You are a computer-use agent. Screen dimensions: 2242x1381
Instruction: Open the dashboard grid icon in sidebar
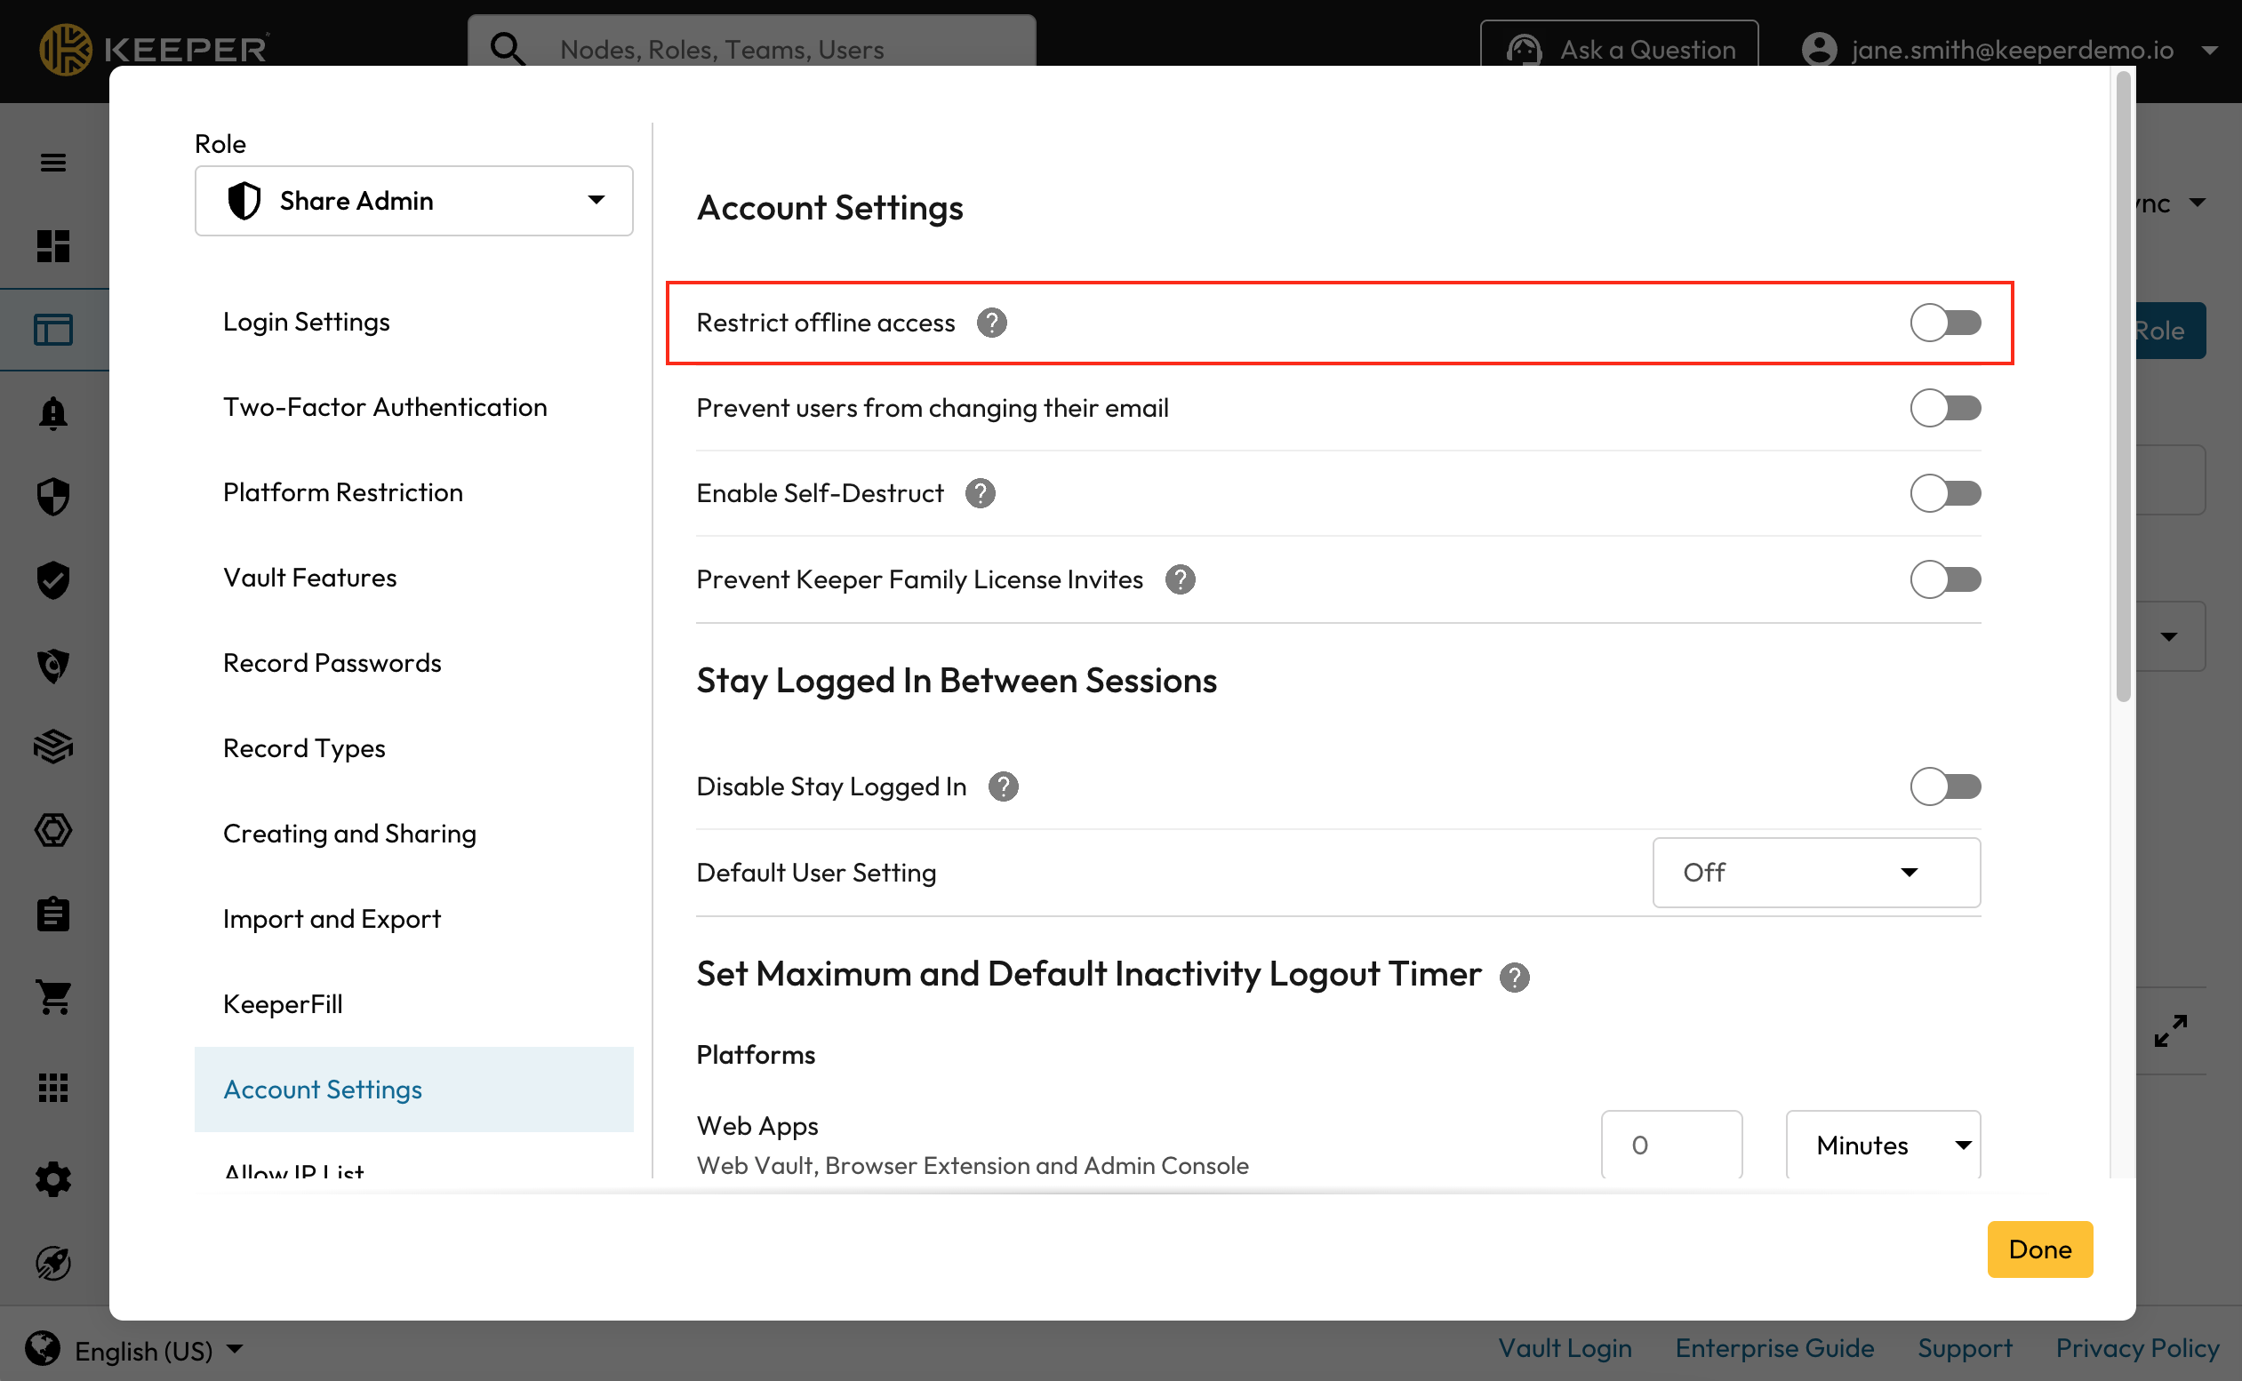[x=53, y=245]
